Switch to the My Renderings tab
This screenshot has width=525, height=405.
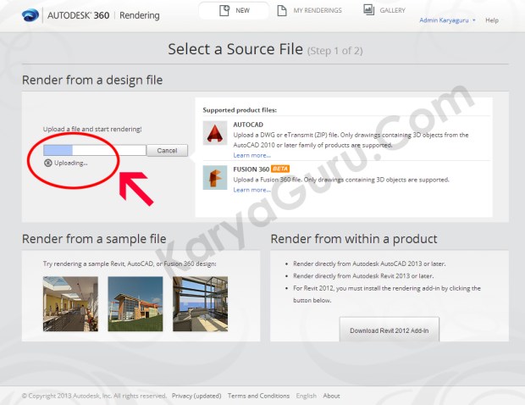pyautogui.click(x=309, y=10)
